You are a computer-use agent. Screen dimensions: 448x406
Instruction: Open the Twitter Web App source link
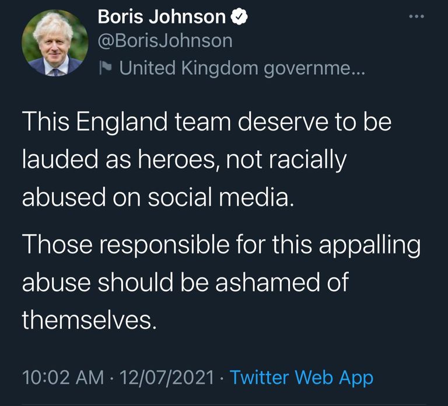pos(301,377)
